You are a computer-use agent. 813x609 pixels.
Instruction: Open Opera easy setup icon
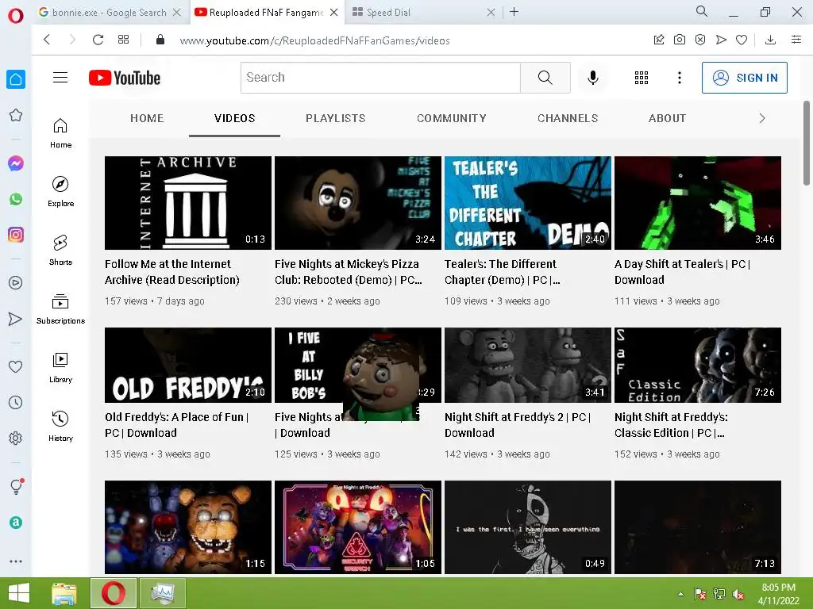[x=796, y=40]
